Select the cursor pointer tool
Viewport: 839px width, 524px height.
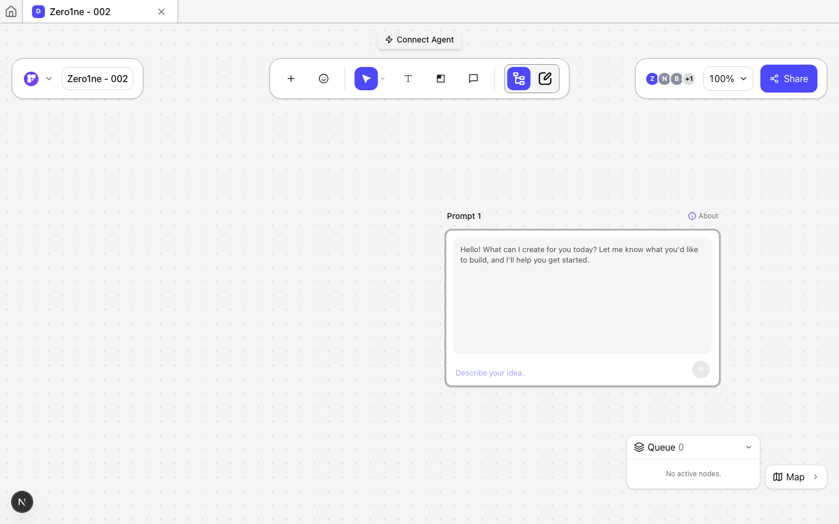tap(366, 79)
